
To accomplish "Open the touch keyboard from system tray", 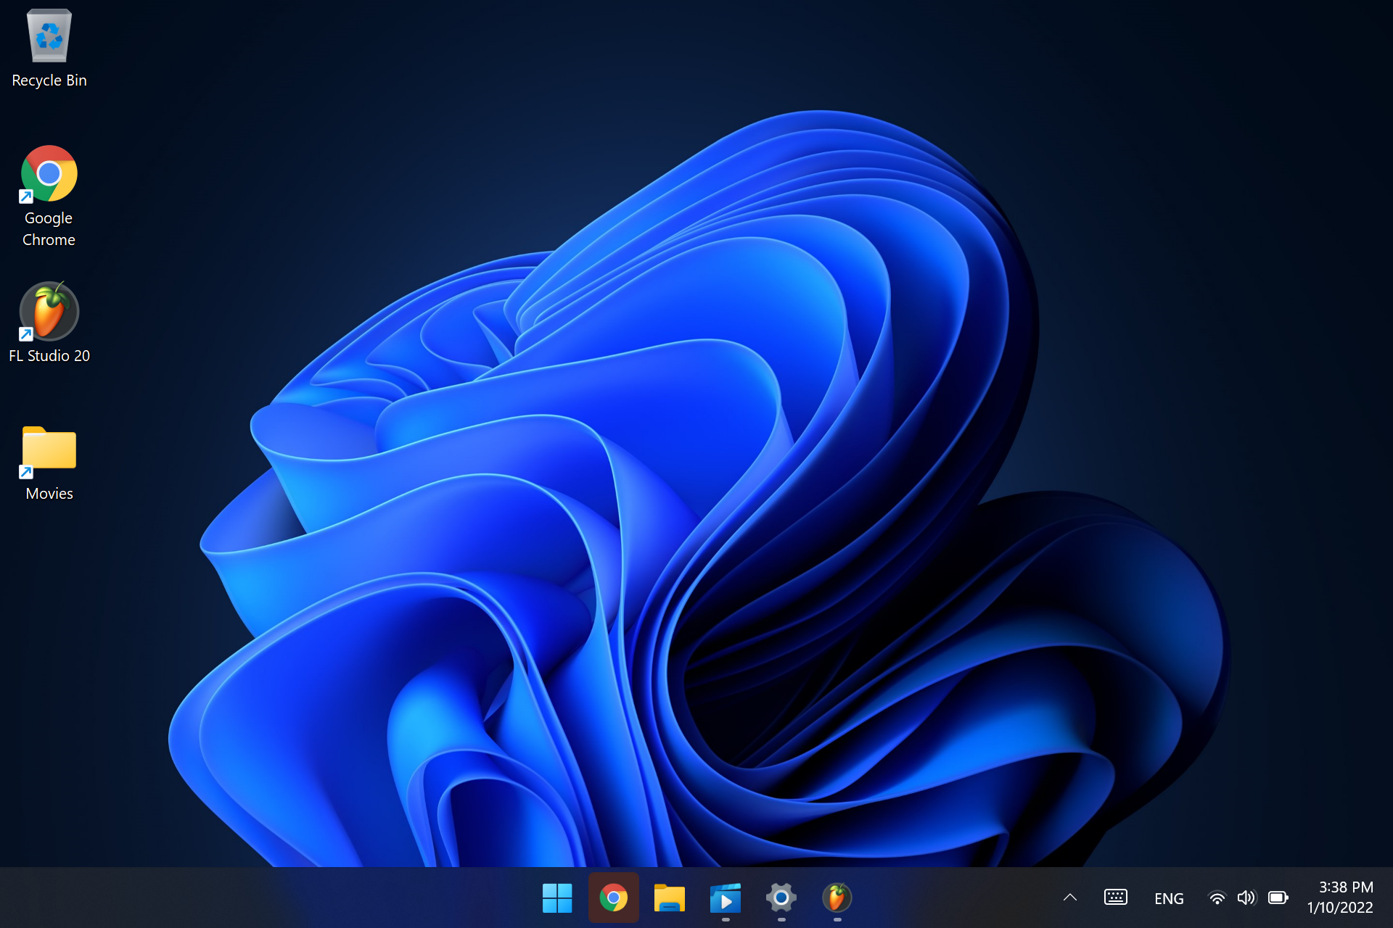I will coord(1116,898).
